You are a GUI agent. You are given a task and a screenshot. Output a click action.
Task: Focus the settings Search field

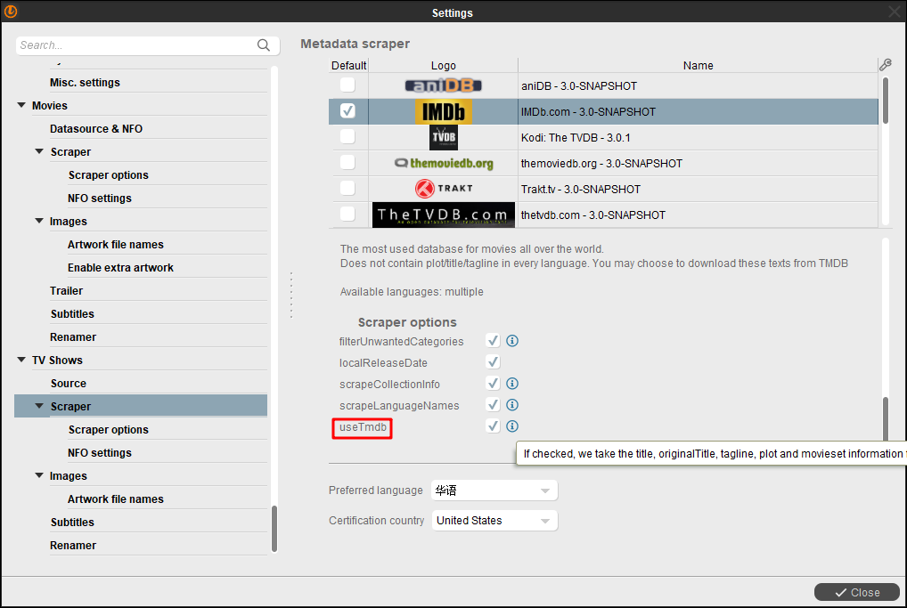(x=137, y=45)
